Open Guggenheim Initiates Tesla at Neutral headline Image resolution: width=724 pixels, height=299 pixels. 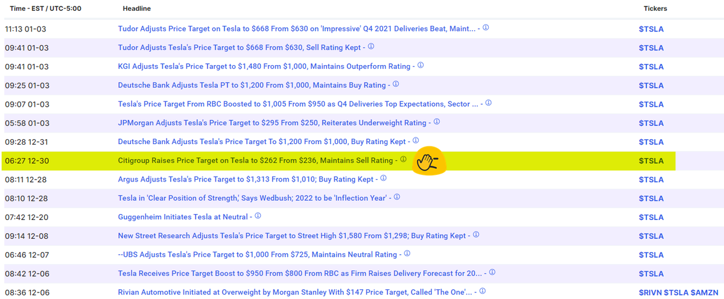(183, 216)
